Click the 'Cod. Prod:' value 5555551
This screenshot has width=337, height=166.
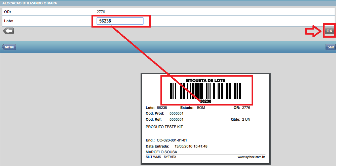176,113
